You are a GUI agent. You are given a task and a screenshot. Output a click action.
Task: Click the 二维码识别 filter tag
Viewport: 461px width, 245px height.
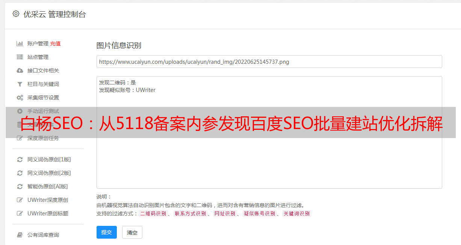(x=153, y=213)
